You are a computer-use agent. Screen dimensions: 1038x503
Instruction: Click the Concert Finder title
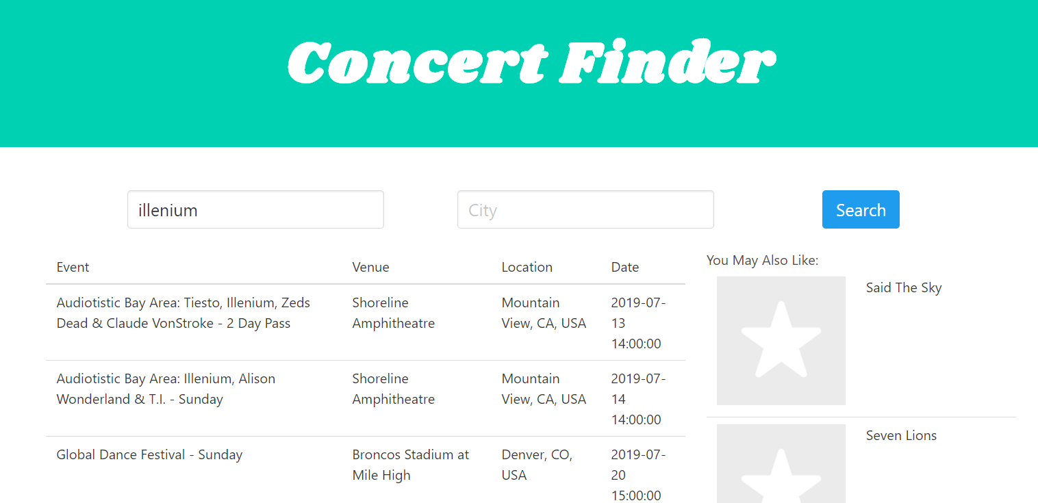point(531,63)
